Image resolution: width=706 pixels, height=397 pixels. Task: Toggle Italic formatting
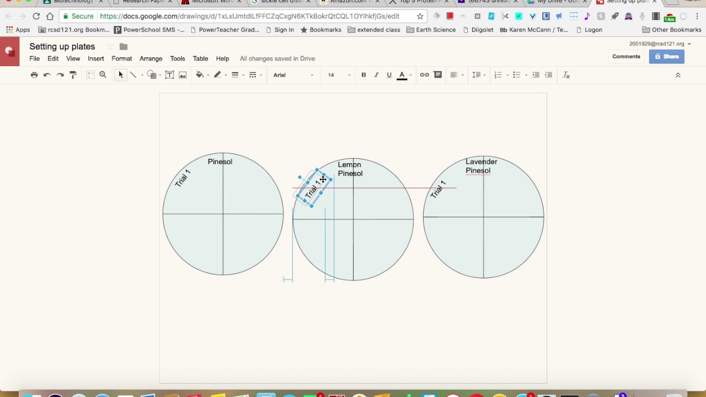(x=376, y=75)
